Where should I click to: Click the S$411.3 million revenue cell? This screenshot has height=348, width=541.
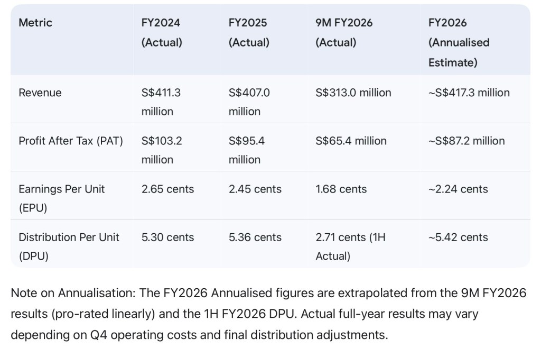161,102
